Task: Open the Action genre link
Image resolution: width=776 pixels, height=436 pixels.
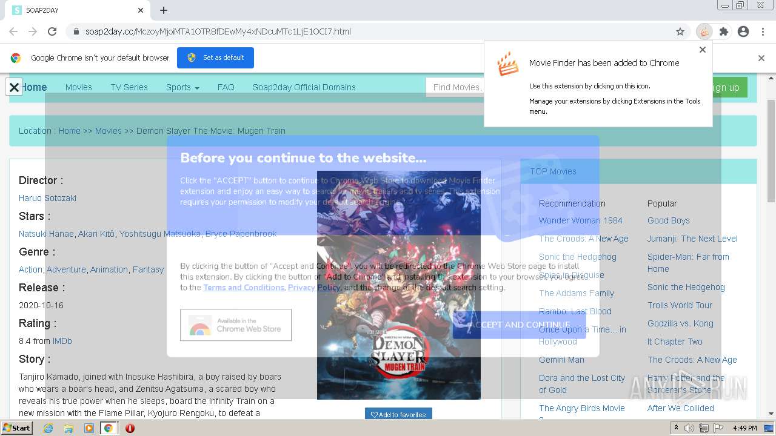Action: click(30, 269)
